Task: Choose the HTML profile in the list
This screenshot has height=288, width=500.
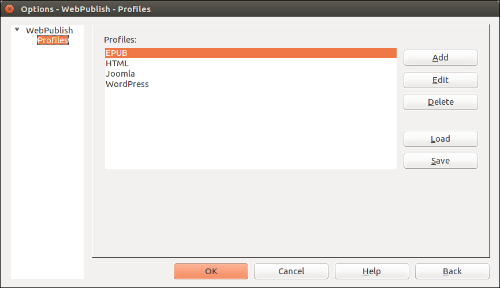Action: 251,63
